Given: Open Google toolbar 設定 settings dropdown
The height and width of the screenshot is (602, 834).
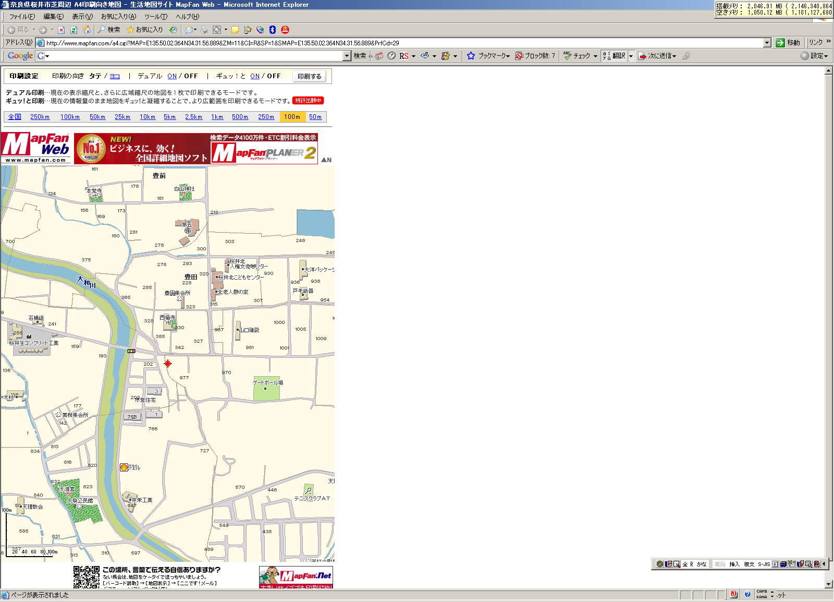Looking at the screenshot, I should tap(814, 56).
